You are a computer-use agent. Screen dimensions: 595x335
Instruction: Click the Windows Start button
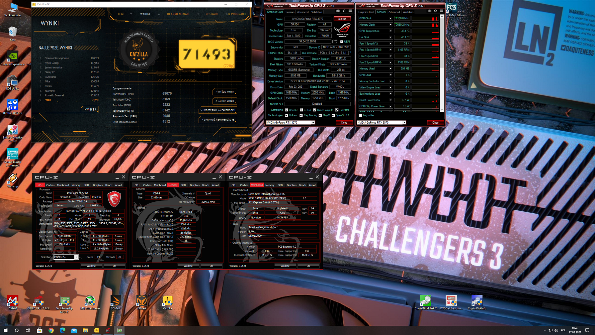(5, 330)
